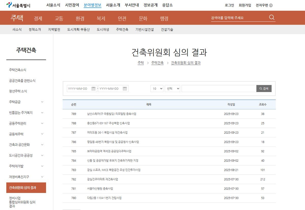This screenshot has width=305, height=210.
Task: Select 청년주택 소식 in sidebar
Action: (18, 91)
